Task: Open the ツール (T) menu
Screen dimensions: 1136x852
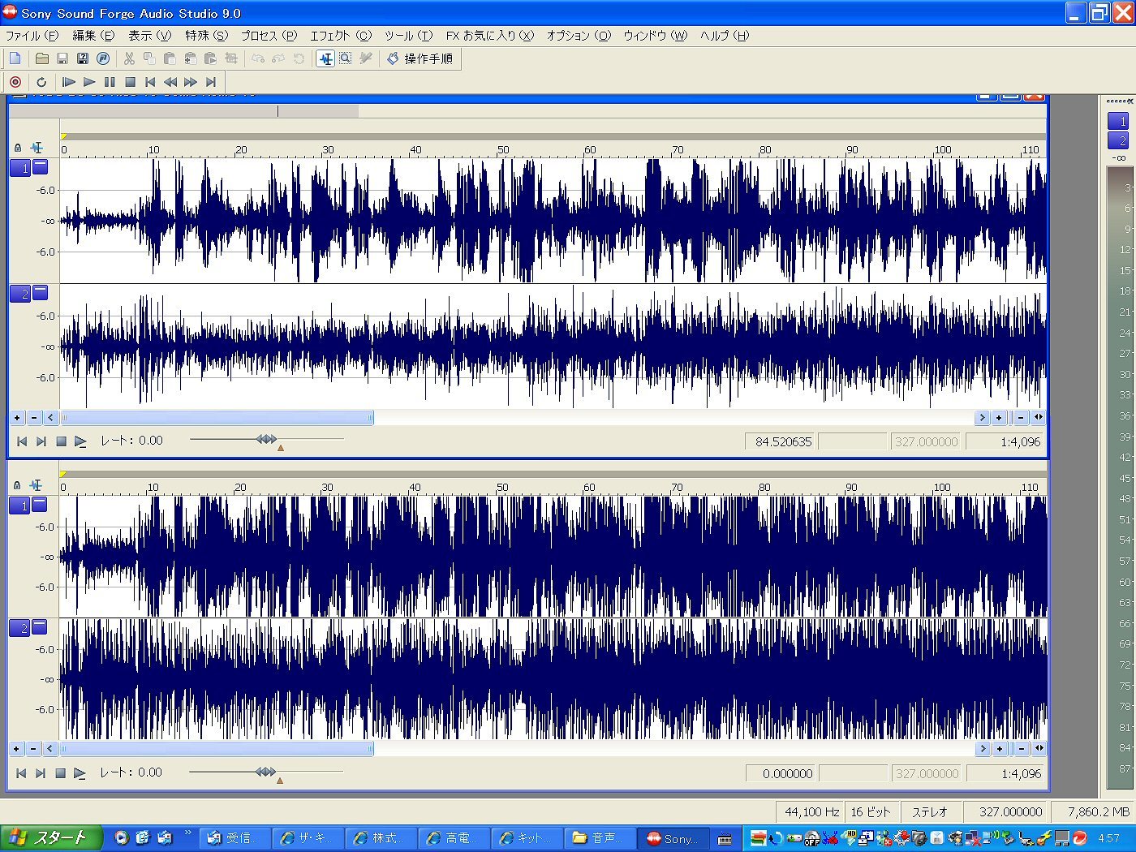Action: 408,36
